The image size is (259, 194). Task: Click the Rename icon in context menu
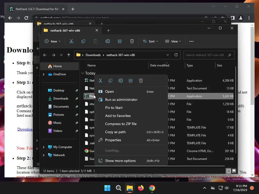tap(121, 81)
